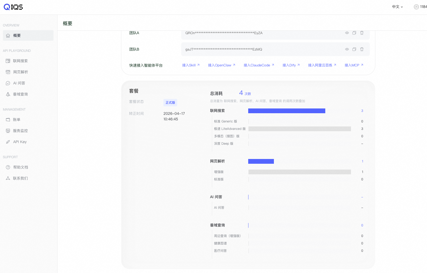Screen dimensions: 427x273
Task: Click the 服务监控 sidebar icon
Action: pyautogui.click(x=8, y=131)
